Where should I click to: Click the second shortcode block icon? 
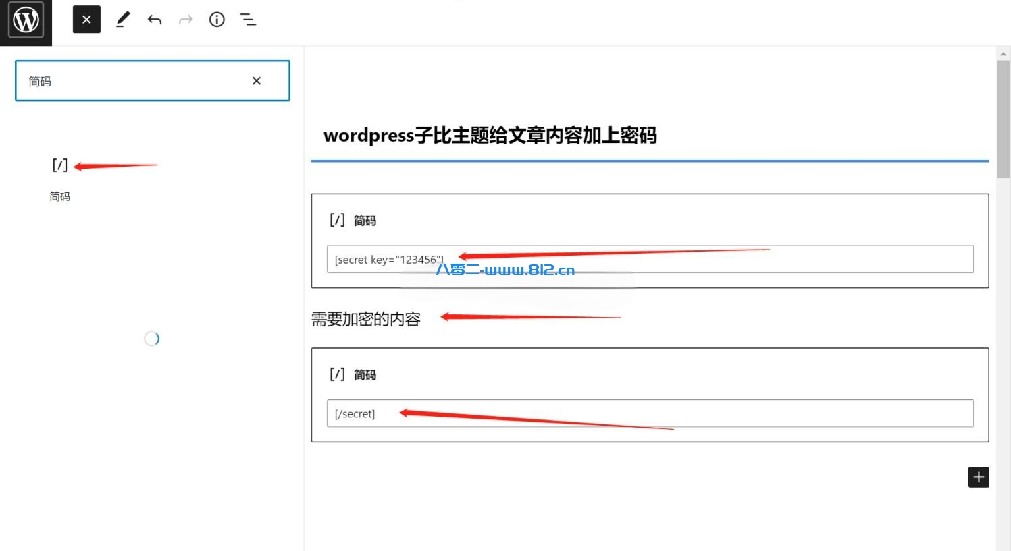point(337,374)
